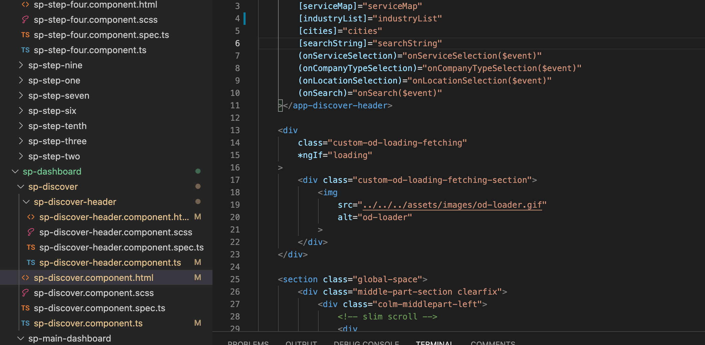Follow the od-loader.gif asset path link
Viewport: 705px width, 345px height.
[452, 205]
